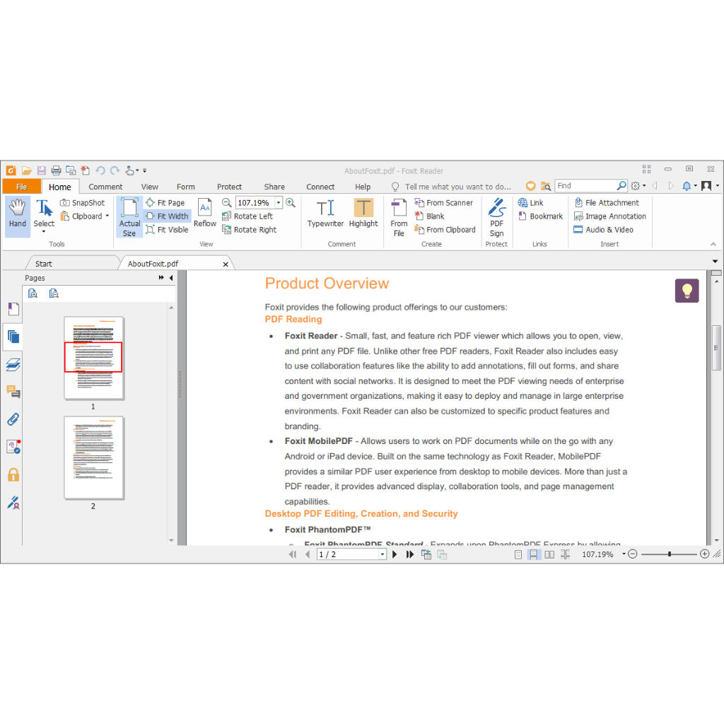Open the 107.19% zoom dropdown in ribbon
Image resolution: width=724 pixels, height=724 pixels.
coord(279,203)
